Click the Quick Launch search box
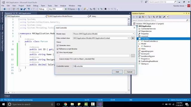191x107 pixels. point(163,2)
